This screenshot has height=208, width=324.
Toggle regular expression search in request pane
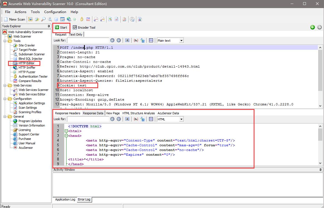pyautogui.click(x=136, y=40)
